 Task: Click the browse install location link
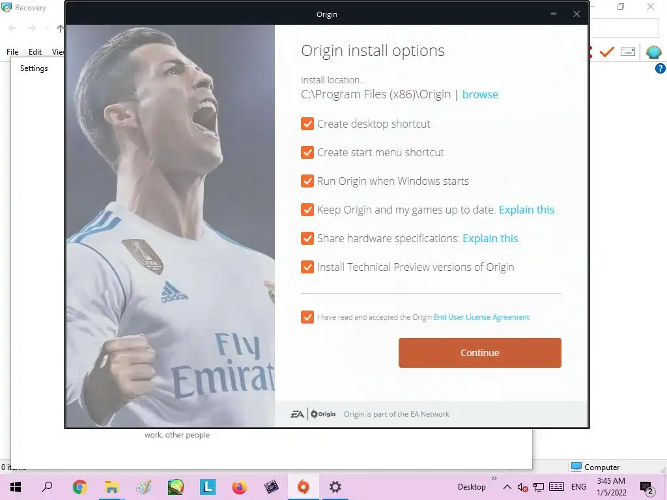point(480,94)
